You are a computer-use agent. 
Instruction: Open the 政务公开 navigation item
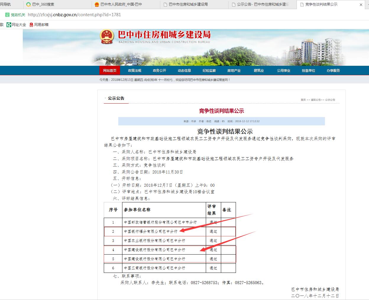coord(159,71)
